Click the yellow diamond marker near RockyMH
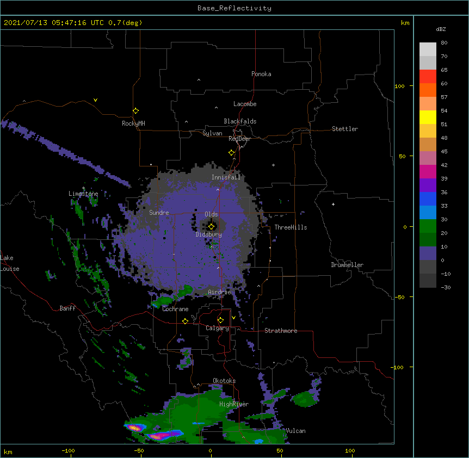Image resolution: width=469 pixels, height=458 pixels. 135,110
